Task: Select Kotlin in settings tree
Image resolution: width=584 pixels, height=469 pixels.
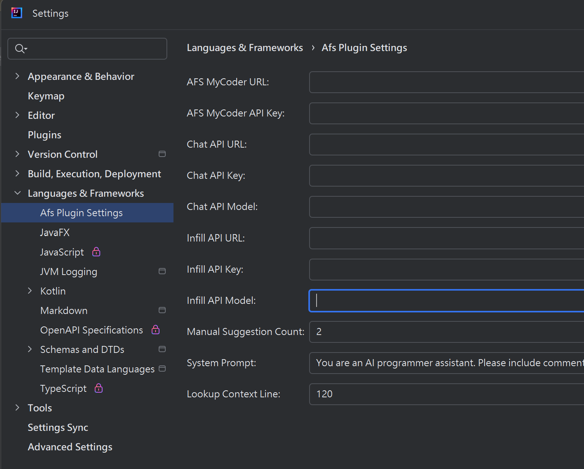Action: pos(53,291)
